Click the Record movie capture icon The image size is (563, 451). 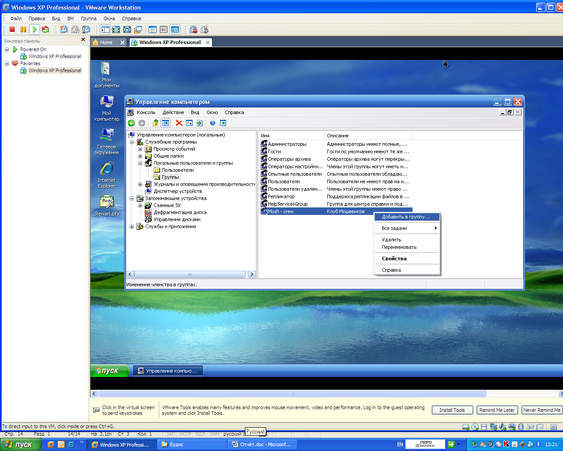coord(194,30)
